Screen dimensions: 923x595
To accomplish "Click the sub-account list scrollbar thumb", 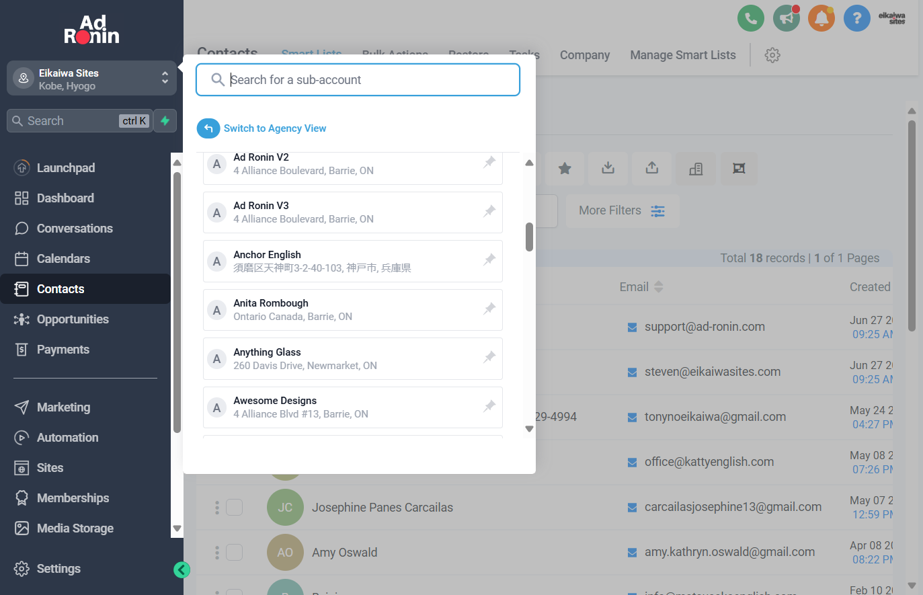I will [x=529, y=237].
